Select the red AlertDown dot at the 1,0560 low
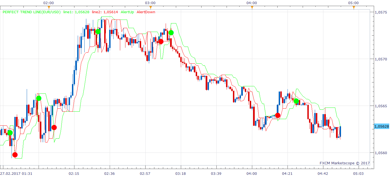392x177 pixels. pyautogui.click(x=15, y=155)
